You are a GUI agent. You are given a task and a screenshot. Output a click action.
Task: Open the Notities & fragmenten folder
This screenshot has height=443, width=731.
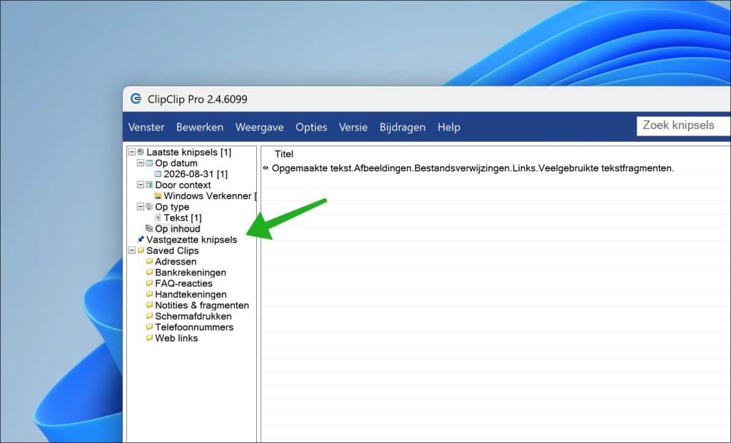[202, 305]
